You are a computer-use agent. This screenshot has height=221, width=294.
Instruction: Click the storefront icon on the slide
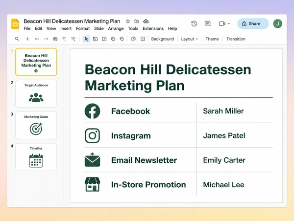point(92,184)
